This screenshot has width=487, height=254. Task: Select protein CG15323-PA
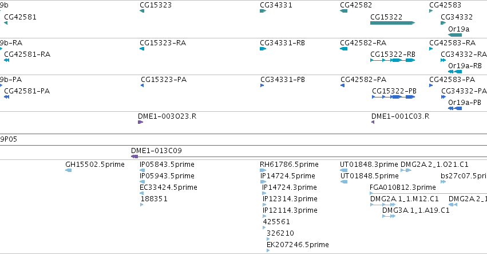[x=164, y=79]
